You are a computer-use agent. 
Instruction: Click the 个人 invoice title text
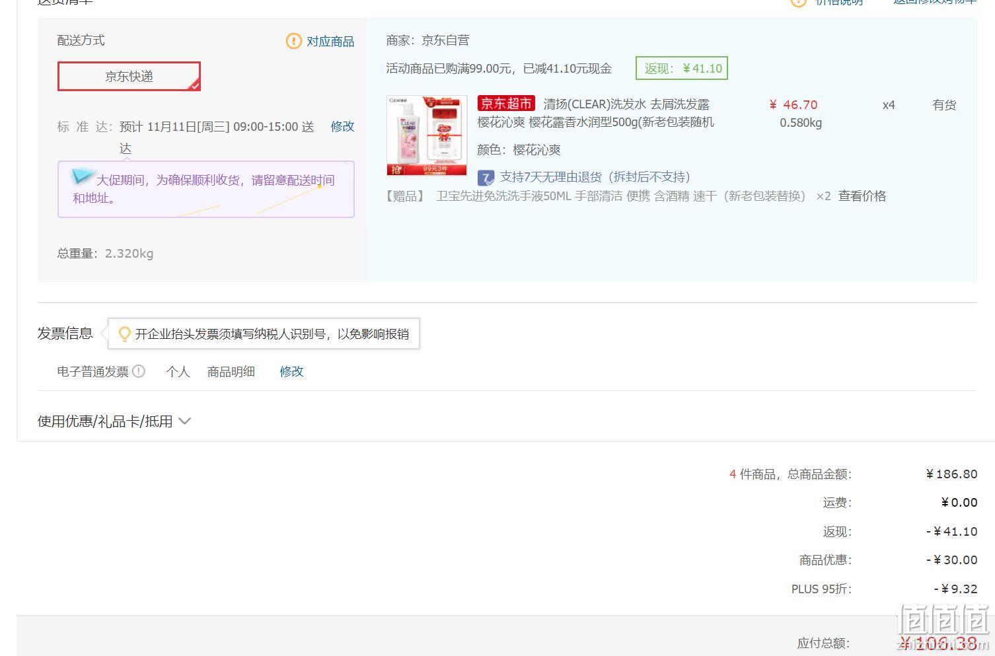(178, 371)
